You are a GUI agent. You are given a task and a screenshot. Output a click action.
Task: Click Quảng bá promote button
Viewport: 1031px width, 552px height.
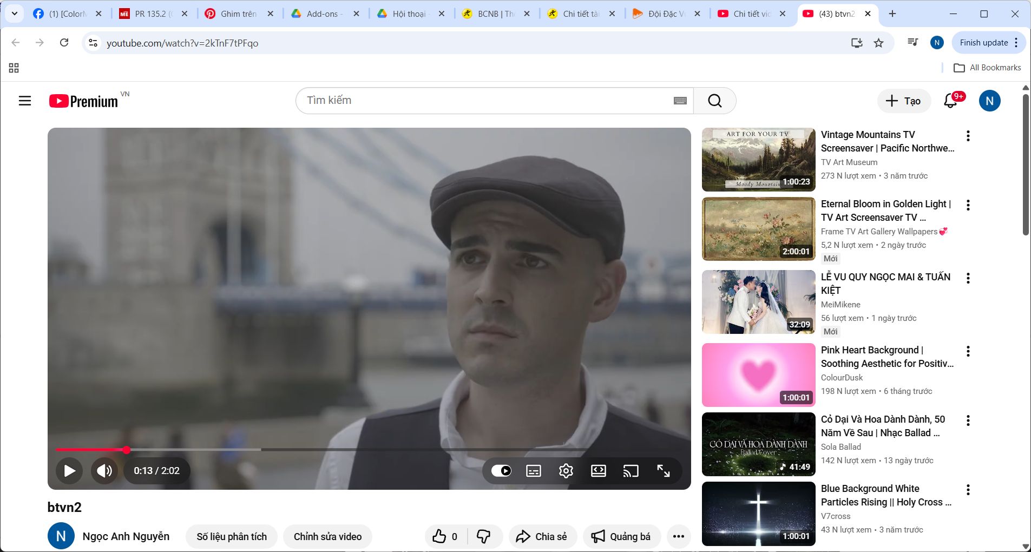pyautogui.click(x=621, y=536)
